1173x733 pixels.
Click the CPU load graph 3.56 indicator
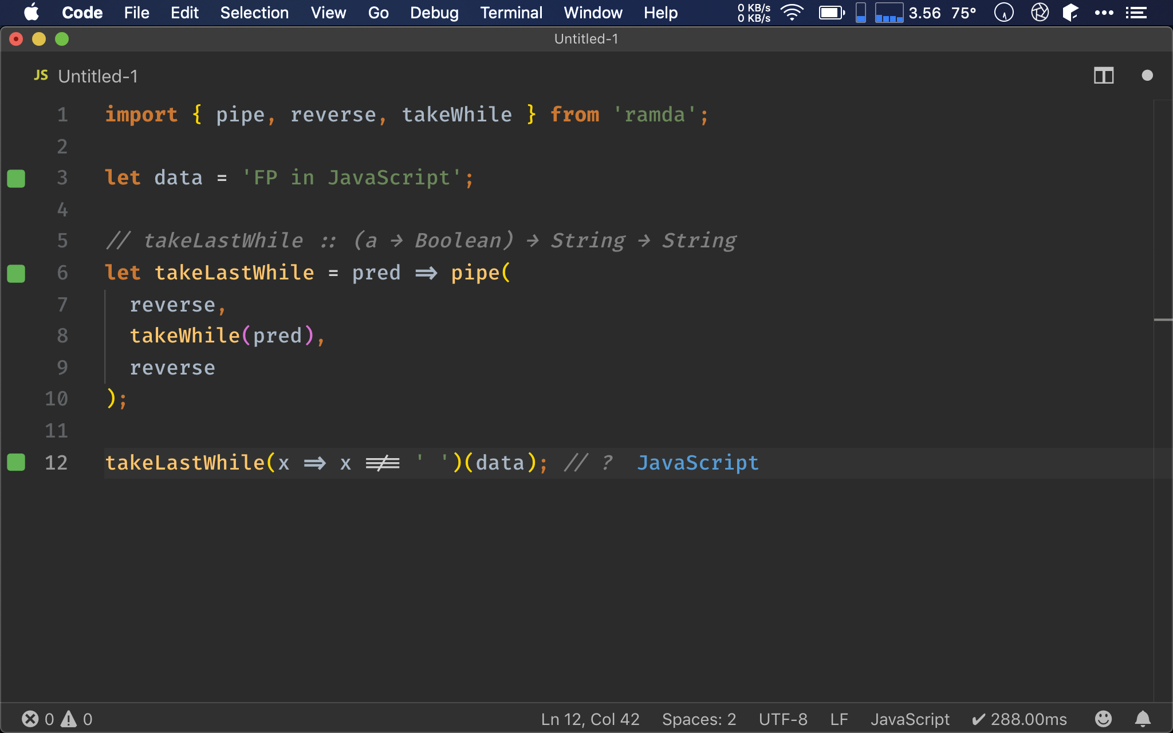tap(908, 13)
